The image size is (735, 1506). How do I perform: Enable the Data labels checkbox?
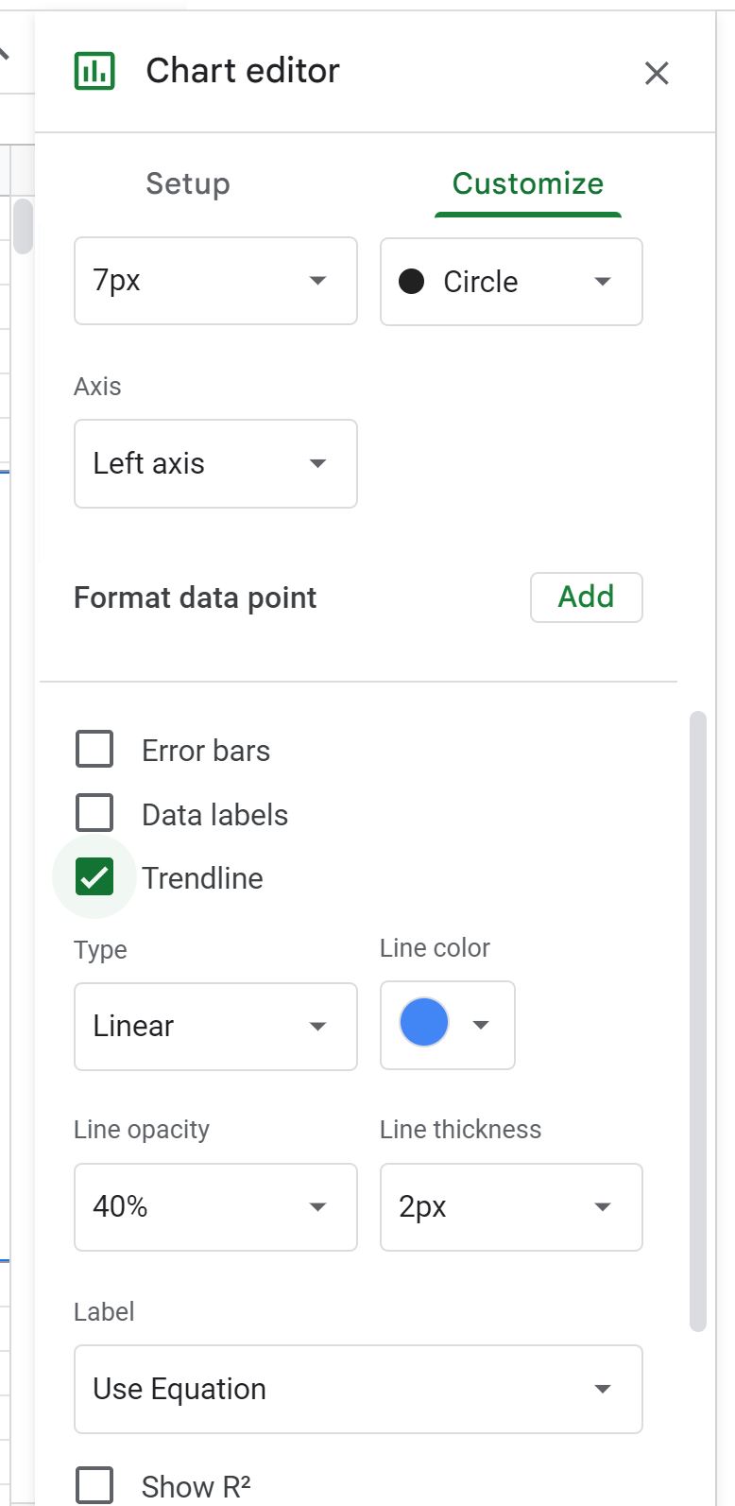94,813
